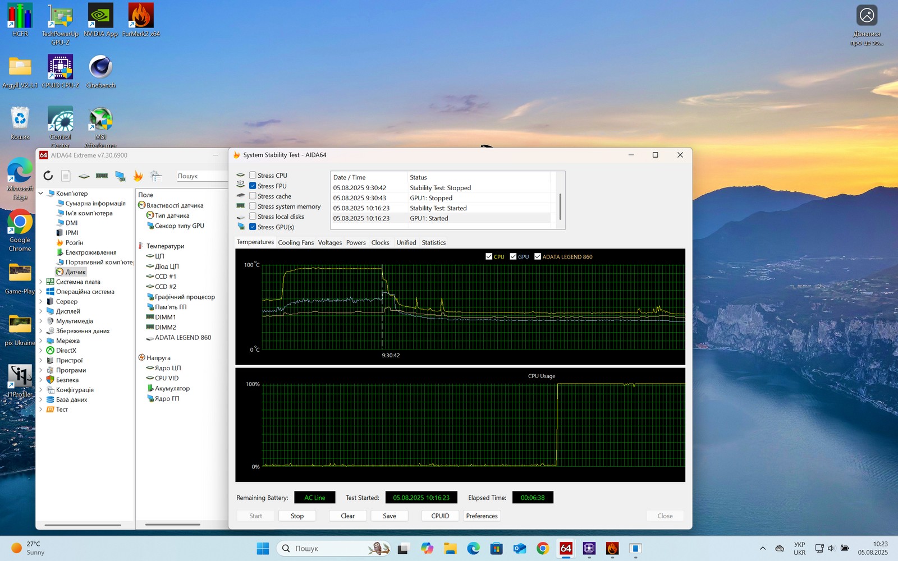Click the memory module icon in AIDA64 toolbar
The image size is (898, 561).
click(102, 176)
